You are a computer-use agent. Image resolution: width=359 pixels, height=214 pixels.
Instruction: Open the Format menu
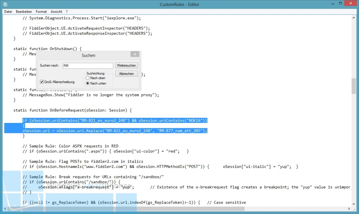41,12
